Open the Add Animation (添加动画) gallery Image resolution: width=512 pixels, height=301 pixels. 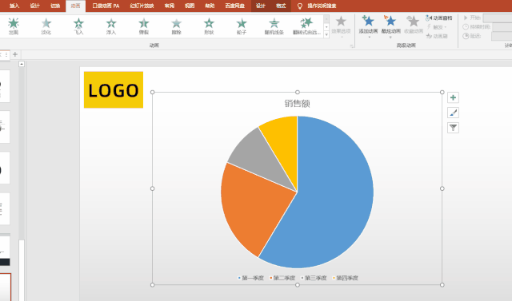point(368,26)
